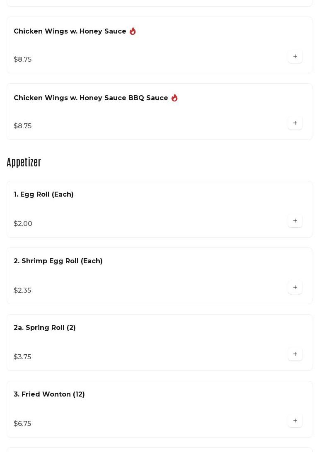Click flame icon next to BBQ Sauce wings

(174, 98)
